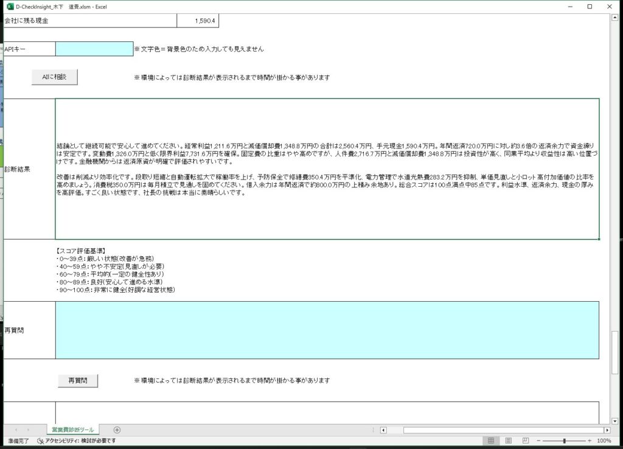Image resolution: width=623 pixels, height=449 pixels.
Task: Switch to Normal view in status bar
Action: click(x=492, y=440)
